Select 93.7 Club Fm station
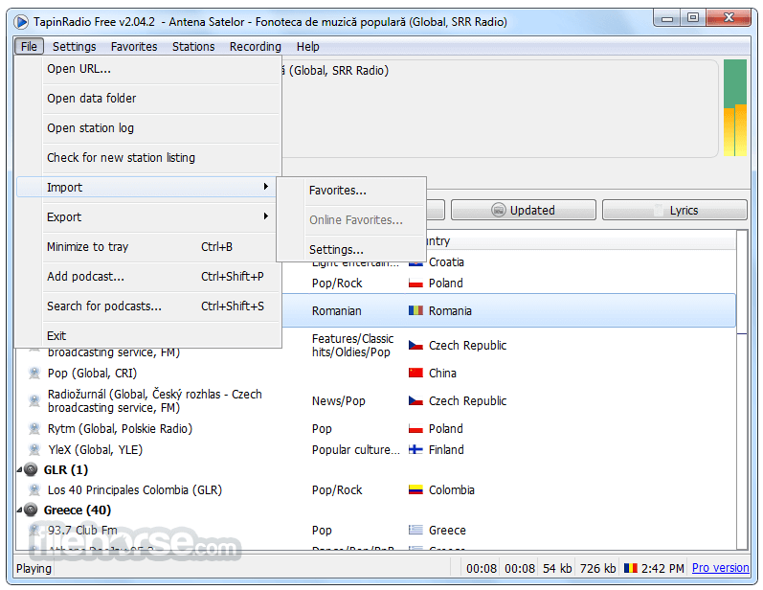The height and width of the screenshot is (590, 763). click(82, 530)
